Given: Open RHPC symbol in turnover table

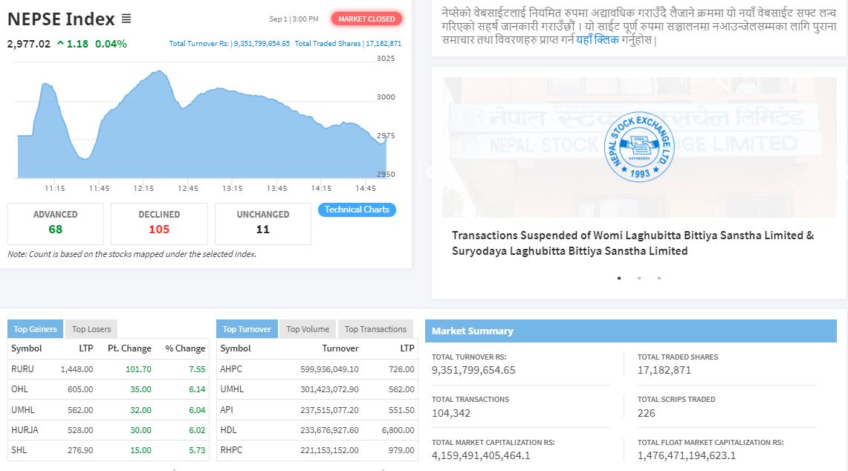Looking at the screenshot, I should pyautogui.click(x=231, y=450).
